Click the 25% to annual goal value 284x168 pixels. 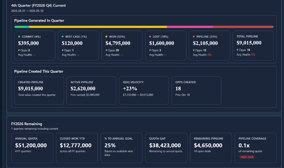tap(110, 145)
